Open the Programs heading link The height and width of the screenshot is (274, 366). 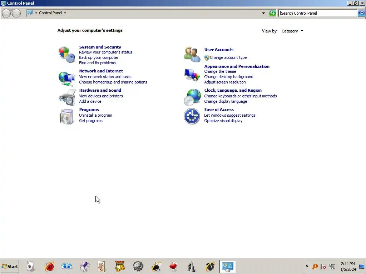89,110
